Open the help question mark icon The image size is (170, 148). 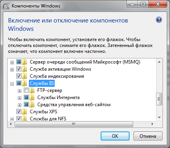click(159, 20)
